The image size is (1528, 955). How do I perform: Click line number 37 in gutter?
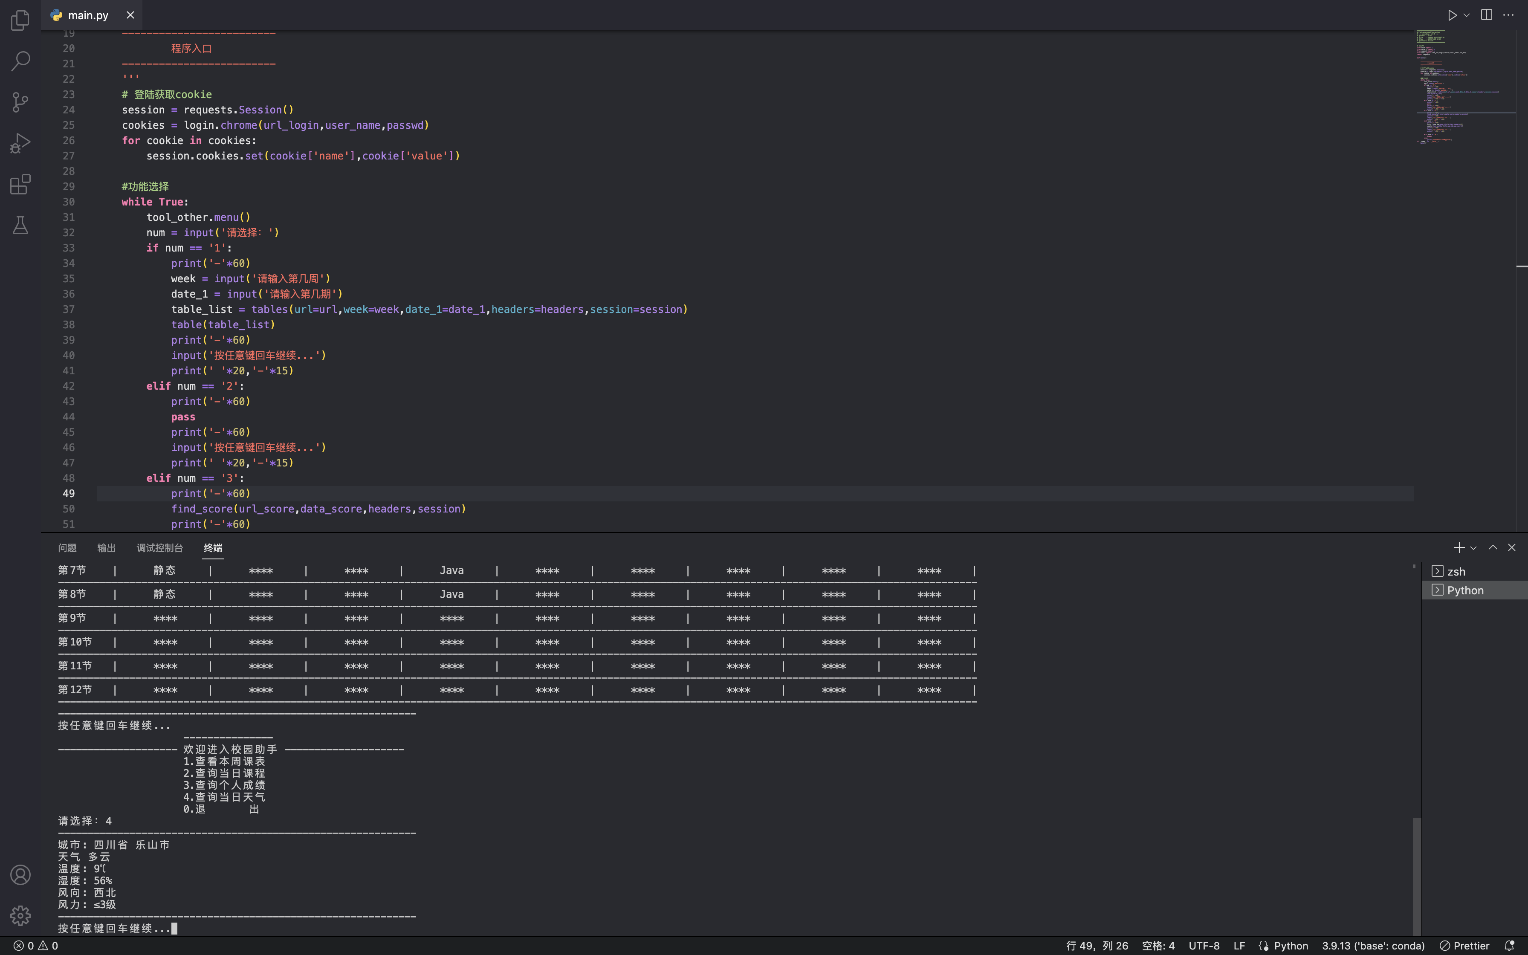click(x=68, y=310)
